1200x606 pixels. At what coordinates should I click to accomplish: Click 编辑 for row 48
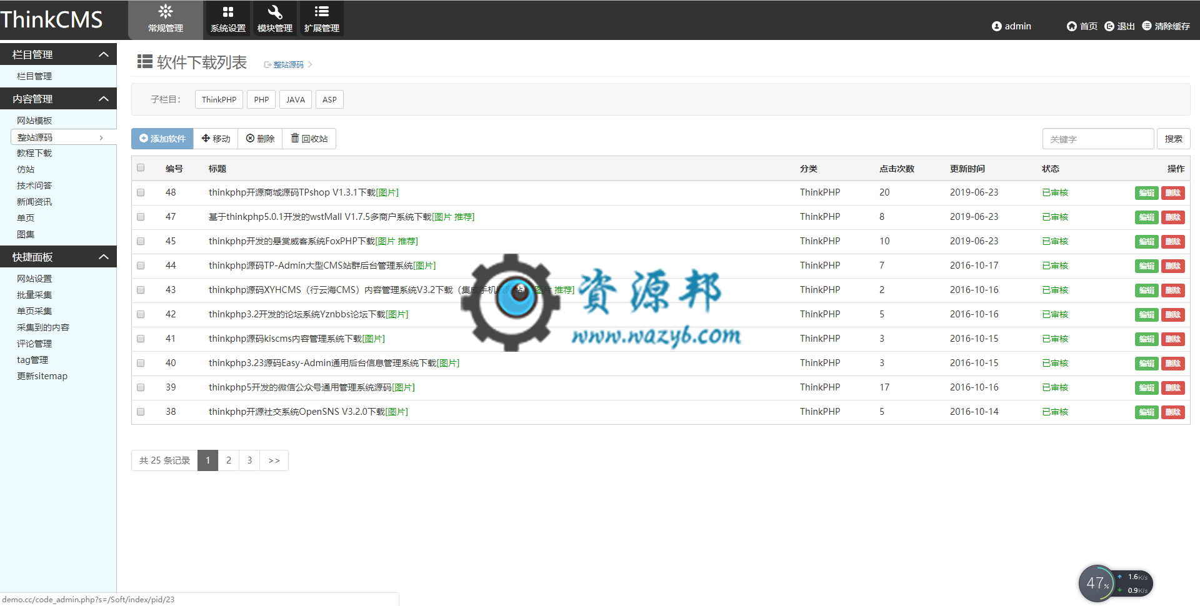coord(1146,193)
